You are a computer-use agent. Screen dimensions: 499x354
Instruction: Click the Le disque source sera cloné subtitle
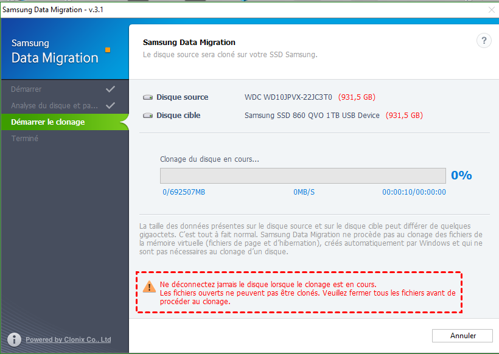click(230, 55)
